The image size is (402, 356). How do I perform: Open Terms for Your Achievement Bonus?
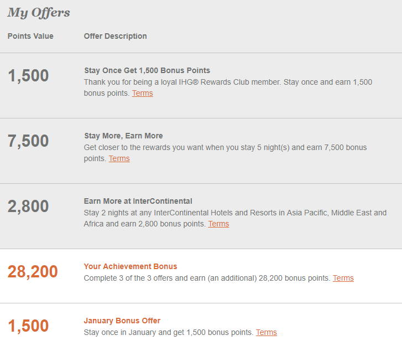(x=343, y=278)
